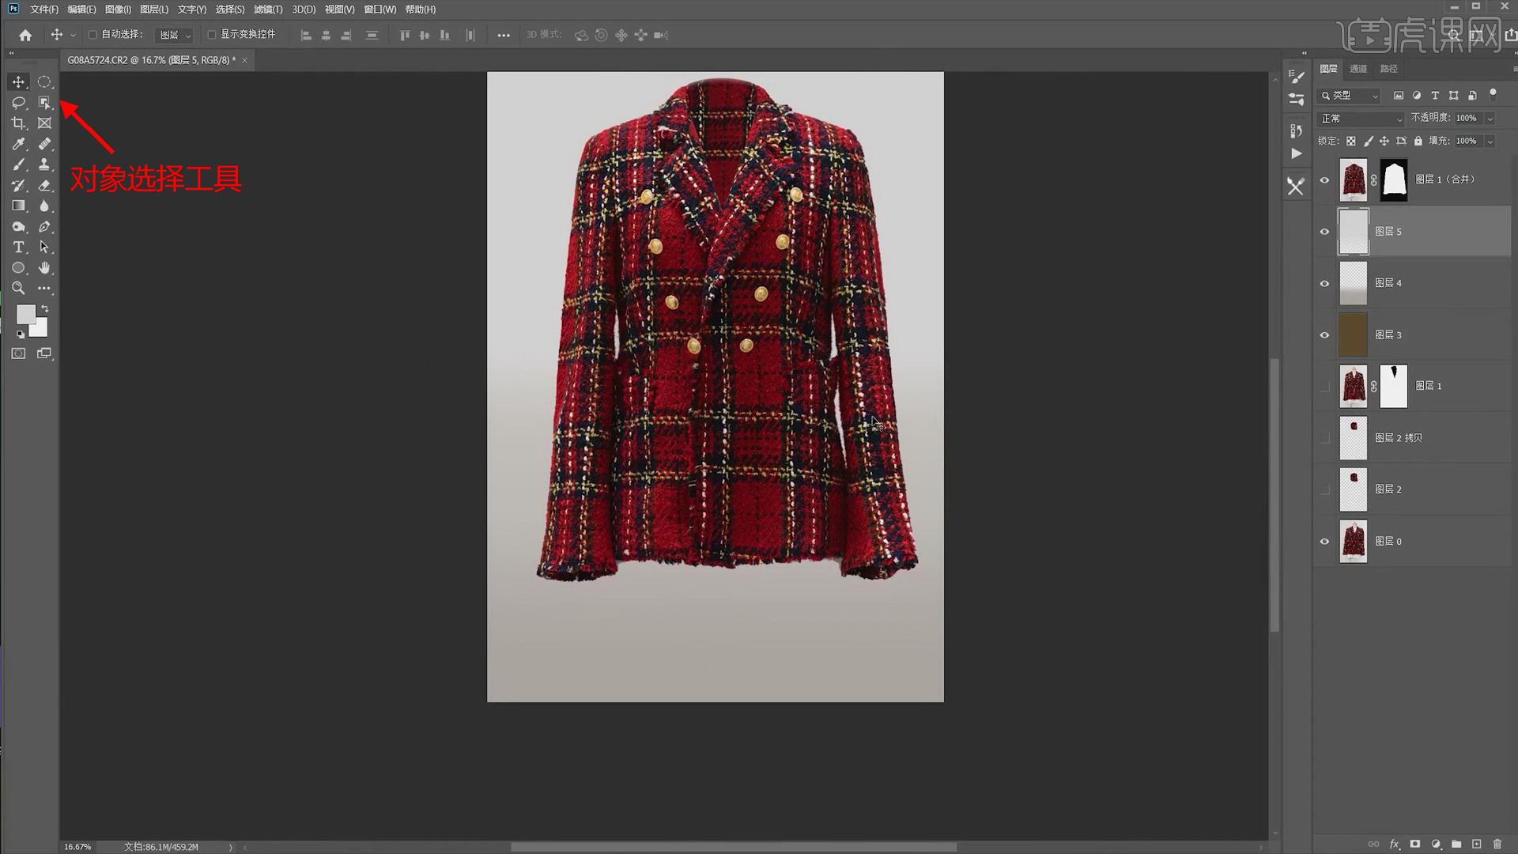Enable Show Transform Controls checkbox

coord(212,35)
